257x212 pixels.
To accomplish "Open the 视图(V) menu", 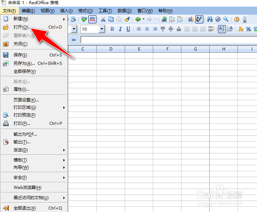I will point(47,11).
